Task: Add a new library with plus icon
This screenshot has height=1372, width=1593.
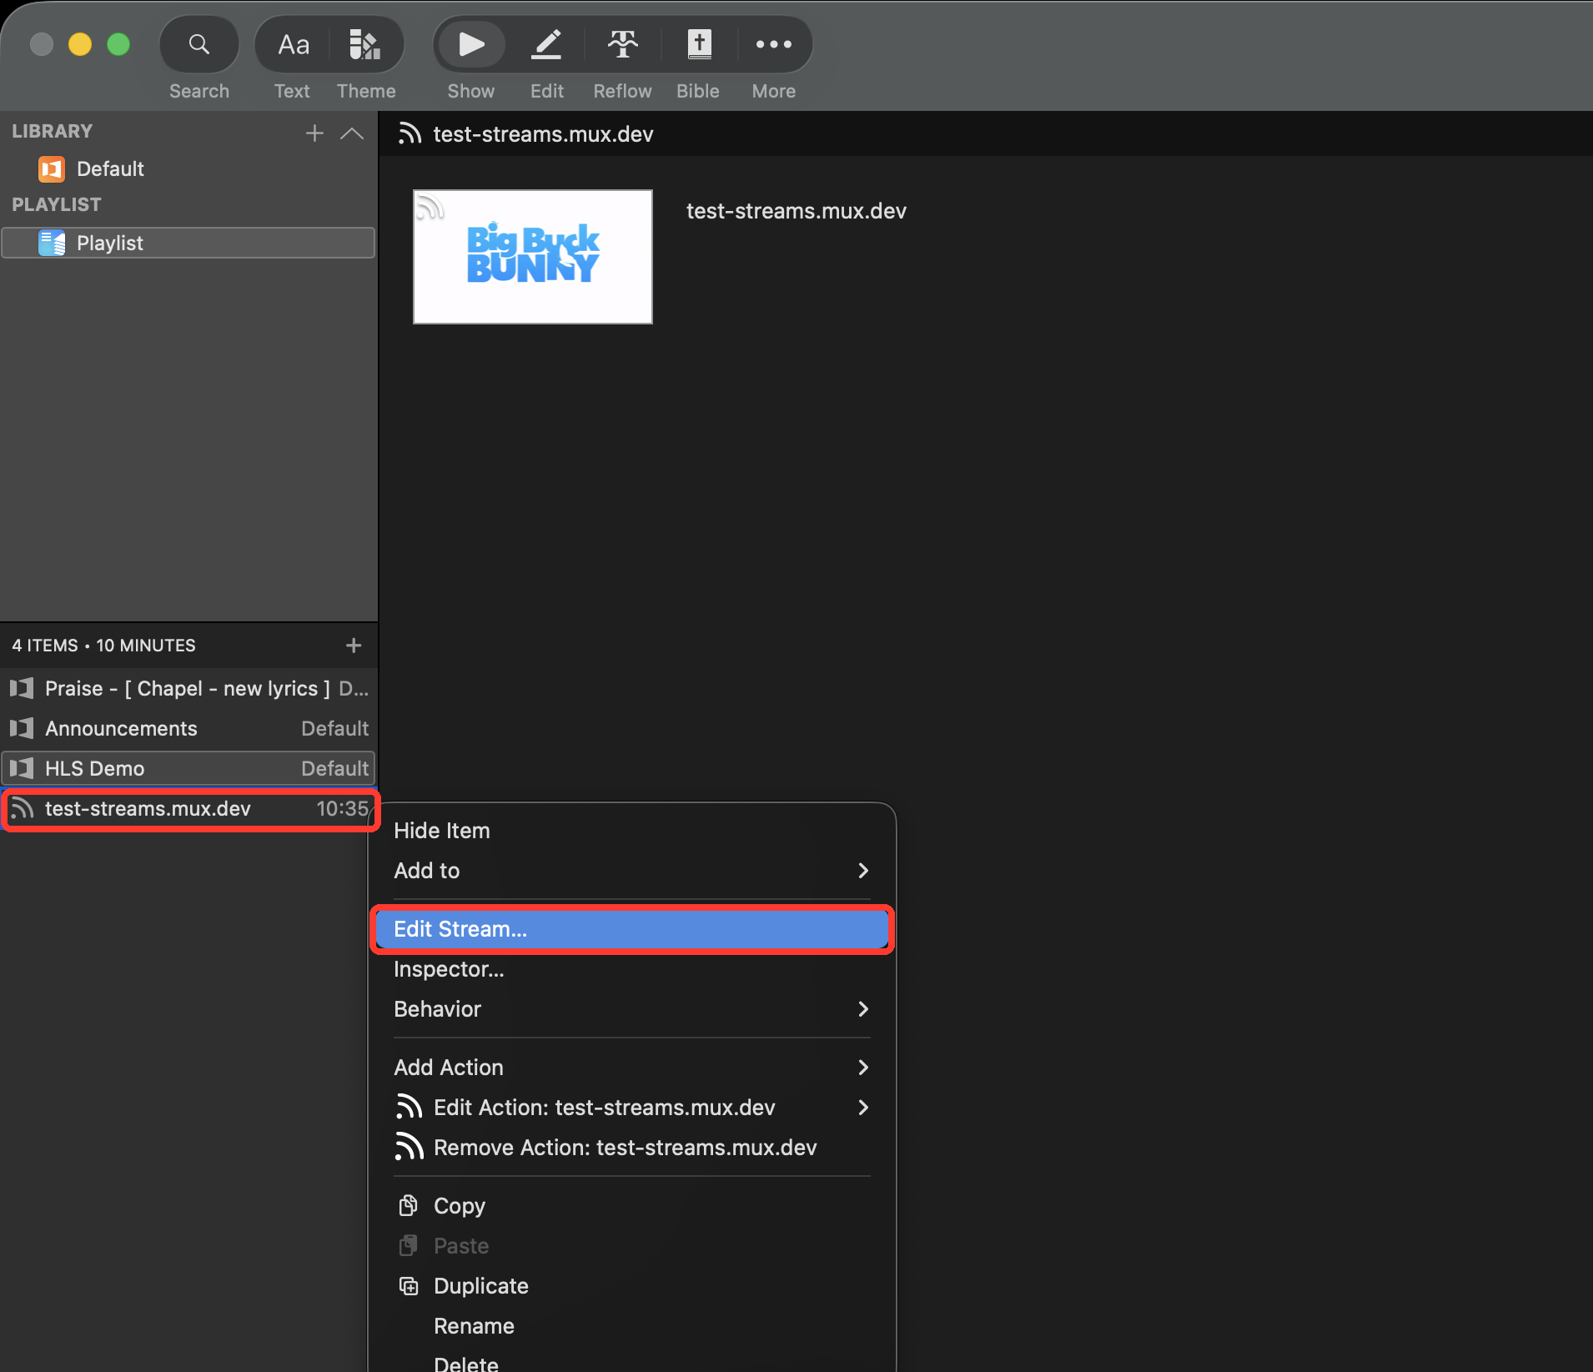Action: 314,133
